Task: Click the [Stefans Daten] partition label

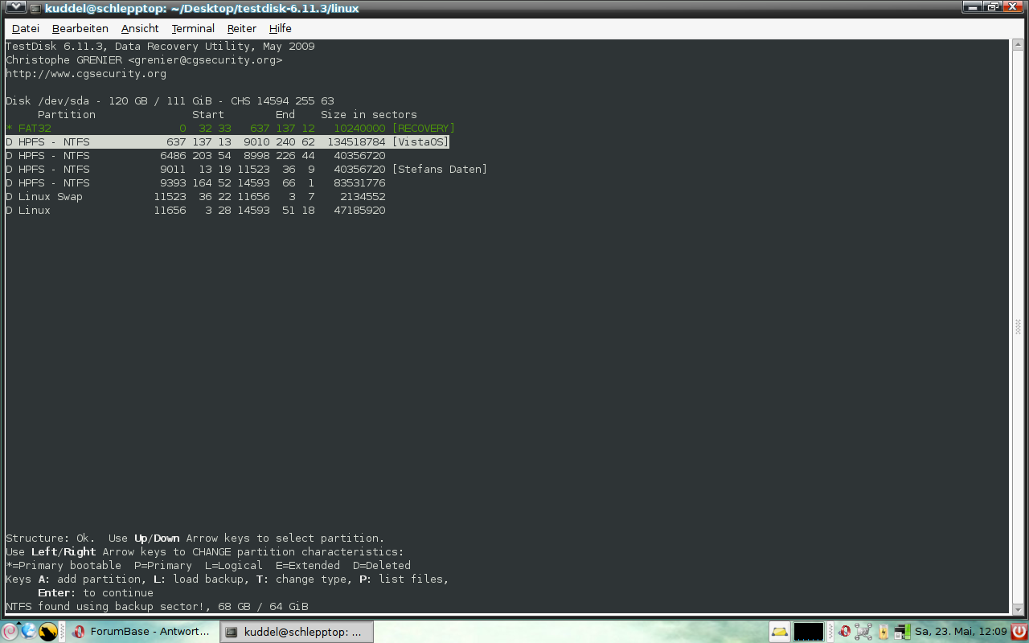Action: pos(440,170)
